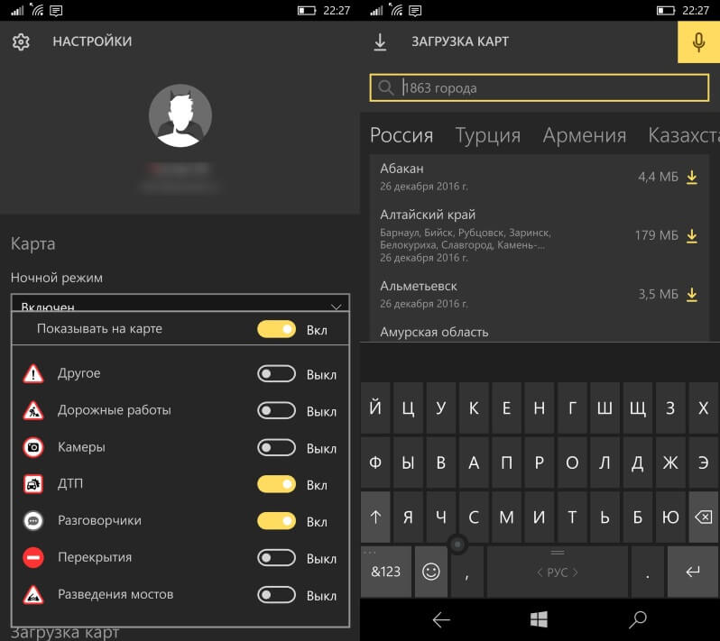Tap the user profile avatar picture

click(180, 115)
